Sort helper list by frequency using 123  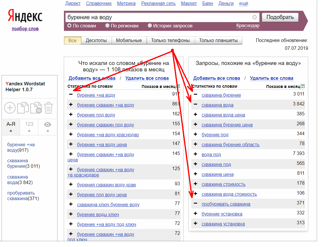tap(29, 127)
